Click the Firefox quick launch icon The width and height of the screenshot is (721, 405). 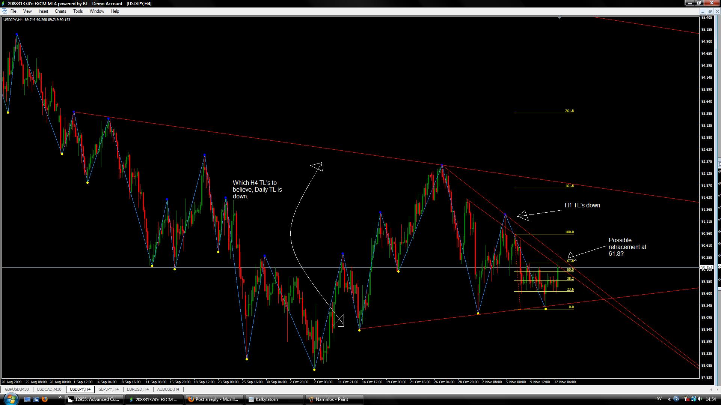pos(45,399)
